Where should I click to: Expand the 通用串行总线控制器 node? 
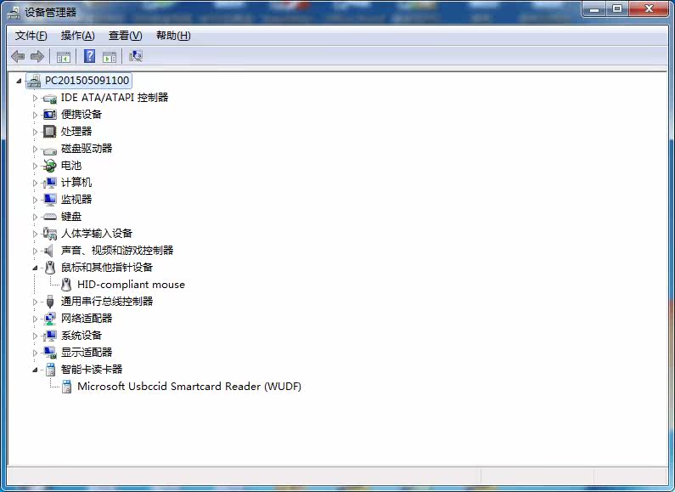click(x=35, y=302)
